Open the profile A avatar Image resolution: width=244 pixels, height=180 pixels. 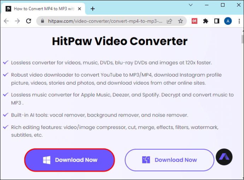pyautogui.click(x=228, y=21)
